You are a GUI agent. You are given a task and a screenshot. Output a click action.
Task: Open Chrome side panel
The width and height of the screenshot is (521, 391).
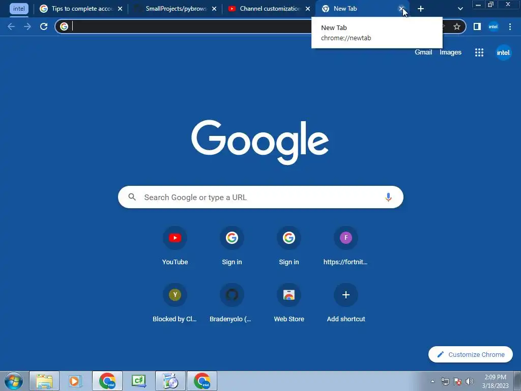(477, 26)
